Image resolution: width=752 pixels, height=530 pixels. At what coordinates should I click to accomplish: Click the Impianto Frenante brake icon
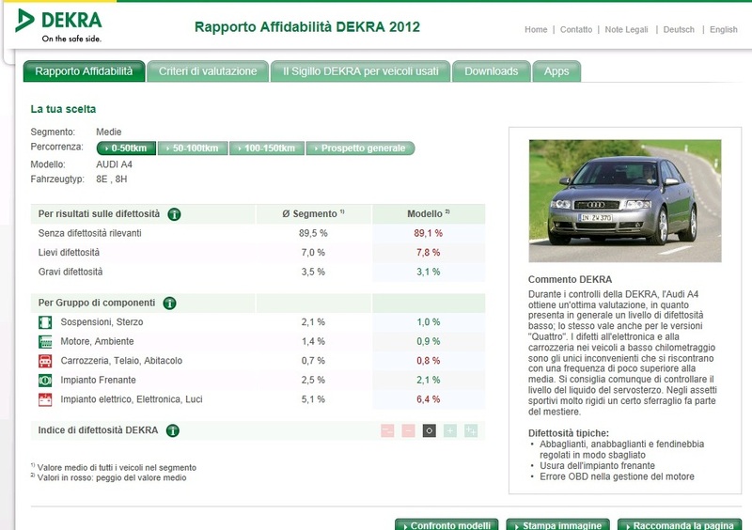(44, 381)
